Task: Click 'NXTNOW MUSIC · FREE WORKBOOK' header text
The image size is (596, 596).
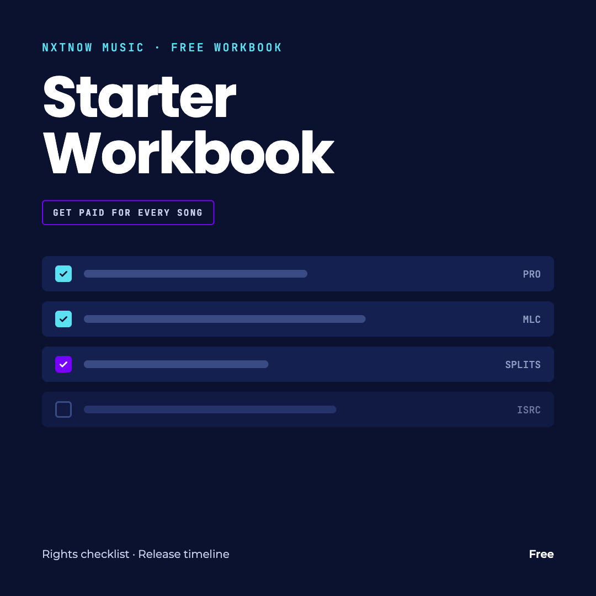Action: tap(162, 47)
